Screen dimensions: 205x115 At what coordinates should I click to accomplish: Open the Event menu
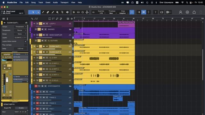(48, 3)
